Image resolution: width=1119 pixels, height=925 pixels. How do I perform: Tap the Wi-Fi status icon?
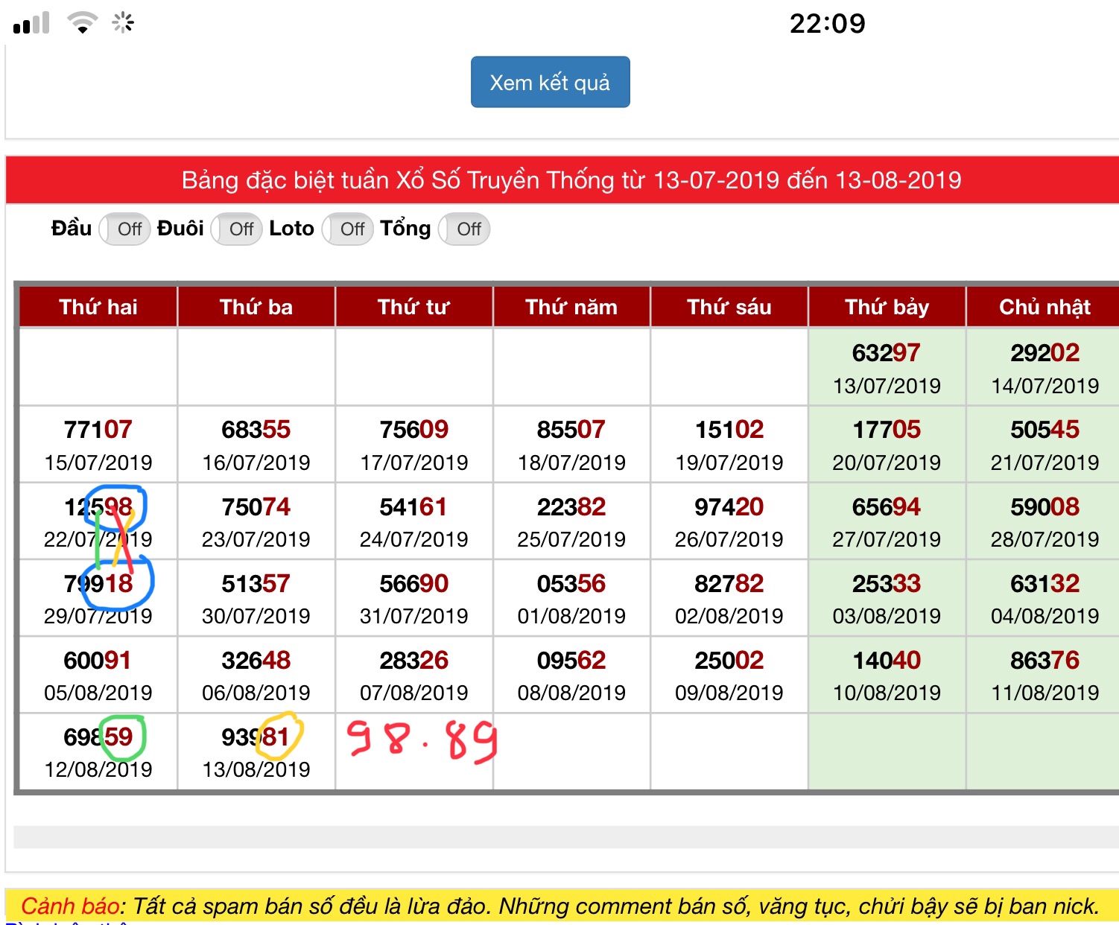82,22
